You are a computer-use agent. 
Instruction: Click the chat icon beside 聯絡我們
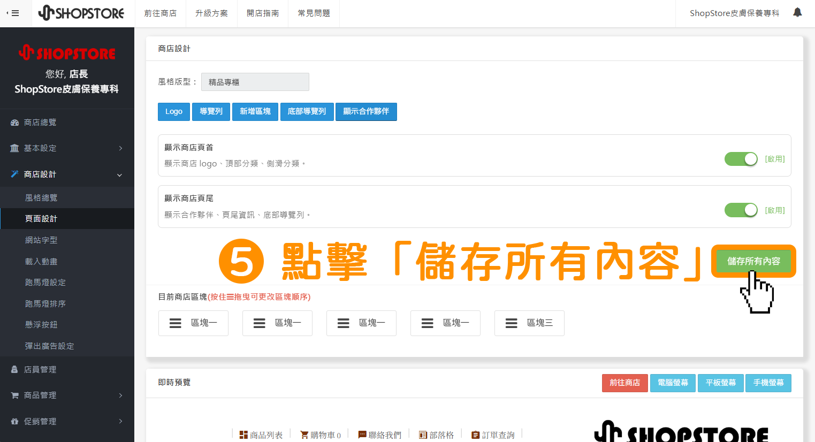362,435
